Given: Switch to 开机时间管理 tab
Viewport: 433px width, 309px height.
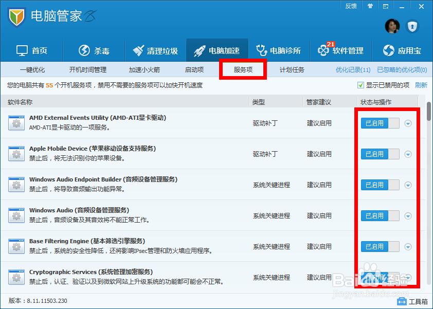Looking at the screenshot, I should (x=88, y=69).
